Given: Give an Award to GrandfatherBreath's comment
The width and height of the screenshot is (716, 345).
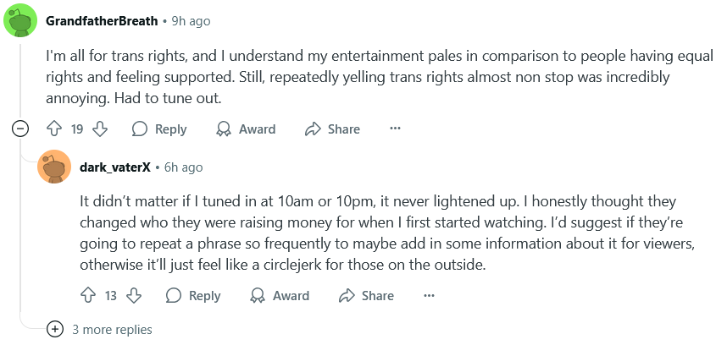Looking at the screenshot, I should click(246, 129).
